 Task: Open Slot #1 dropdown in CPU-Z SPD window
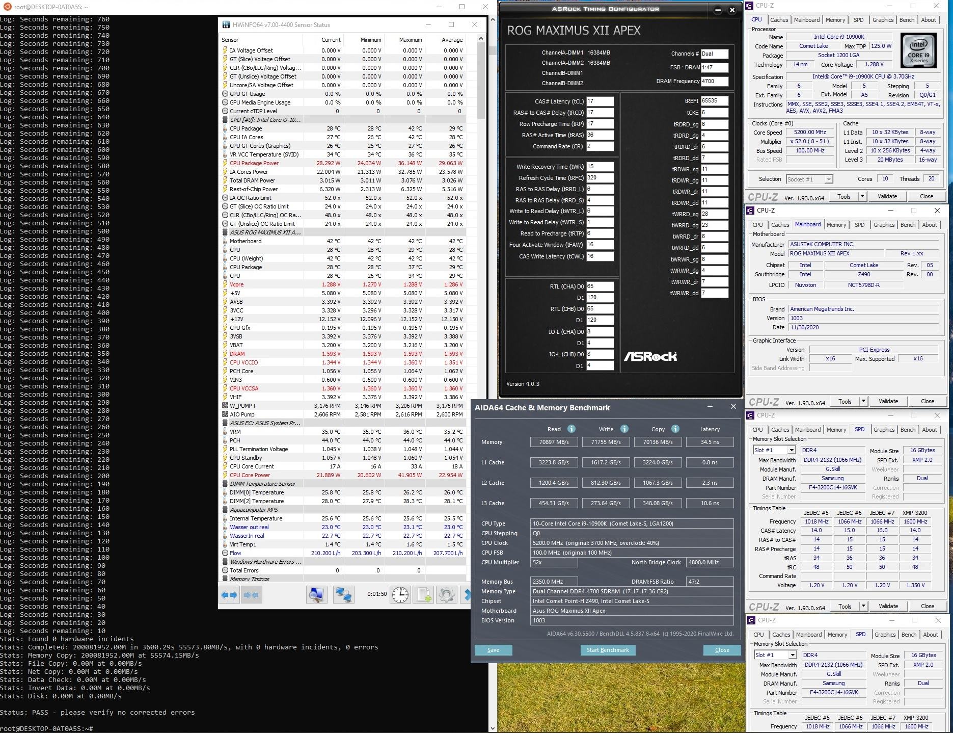[x=791, y=450]
